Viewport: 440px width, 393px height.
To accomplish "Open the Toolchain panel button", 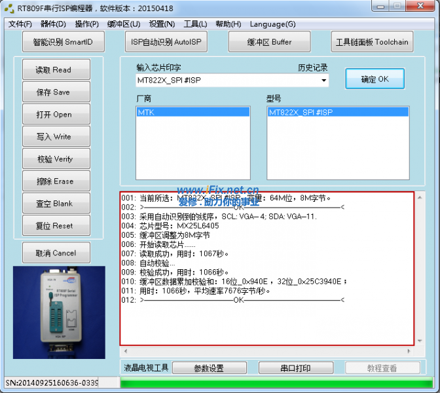I will pyautogui.click(x=372, y=42).
